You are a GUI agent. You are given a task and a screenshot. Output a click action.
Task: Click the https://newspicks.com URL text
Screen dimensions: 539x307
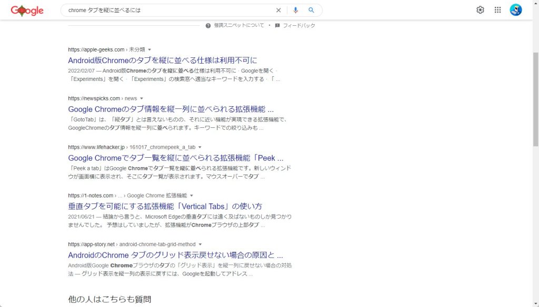tap(94, 98)
